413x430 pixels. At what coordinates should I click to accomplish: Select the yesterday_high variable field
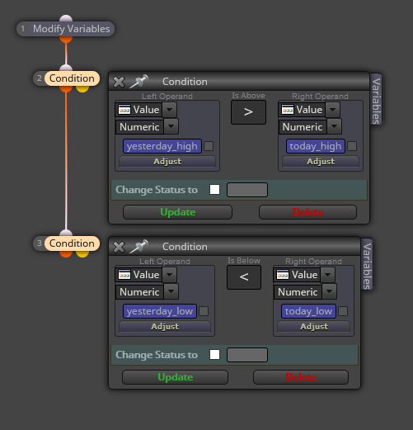[x=162, y=146]
